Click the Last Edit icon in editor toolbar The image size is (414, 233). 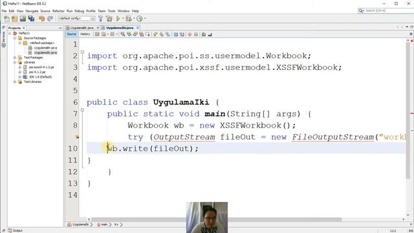tap(97, 34)
